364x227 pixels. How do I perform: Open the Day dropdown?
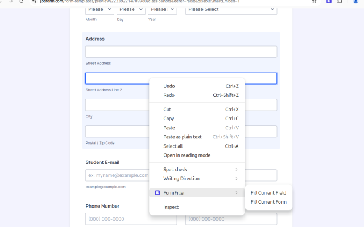pos(130,9)
